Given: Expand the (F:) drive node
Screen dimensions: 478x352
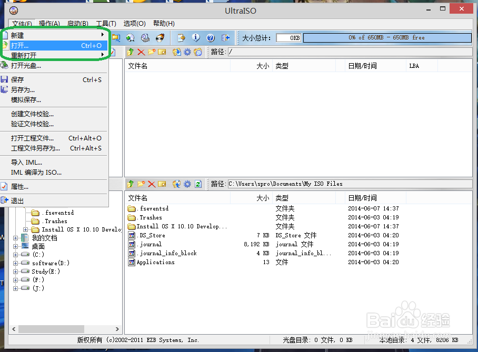Looking at the screenshot, I should click(15, 280).
